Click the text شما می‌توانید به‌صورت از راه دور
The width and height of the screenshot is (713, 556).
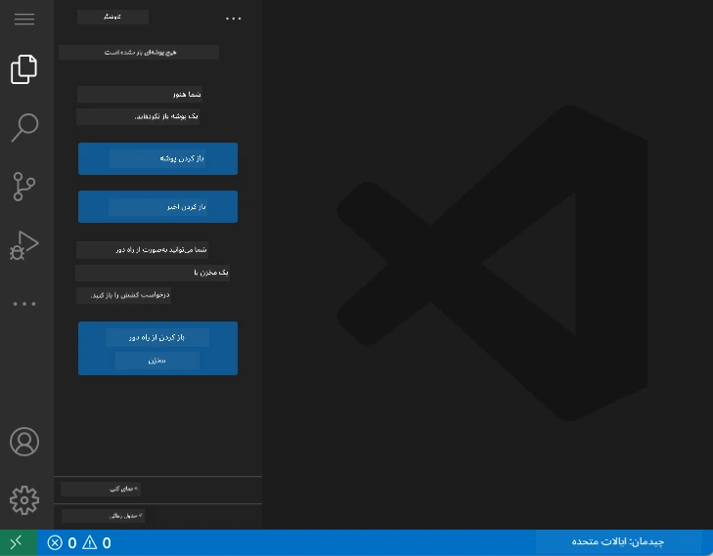point(161,250)
